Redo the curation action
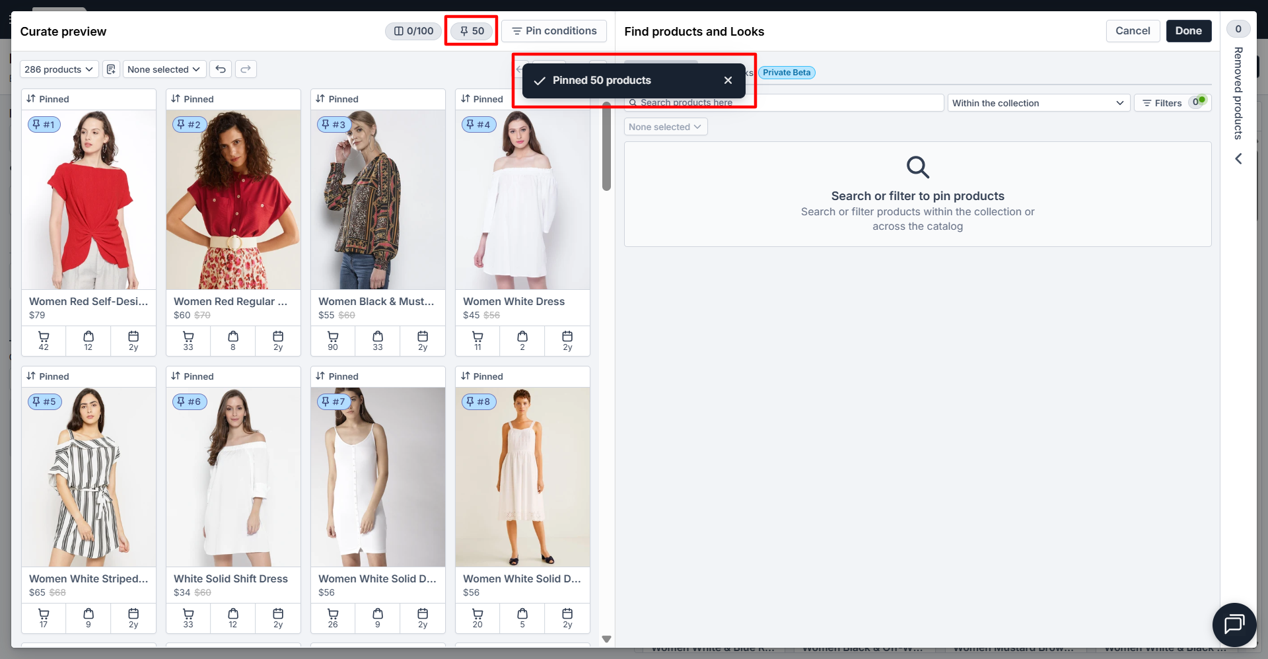This screenshot has height=659, width=1268. (246, 69)
